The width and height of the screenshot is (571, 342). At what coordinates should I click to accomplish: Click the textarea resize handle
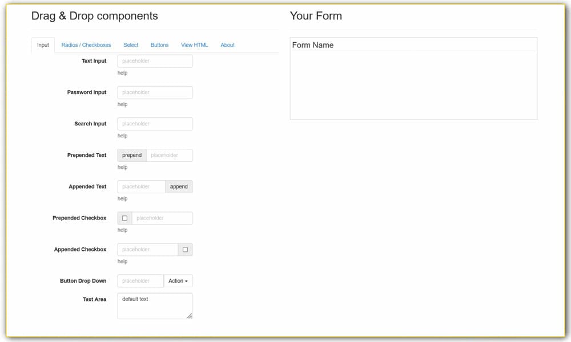(189, 316)
